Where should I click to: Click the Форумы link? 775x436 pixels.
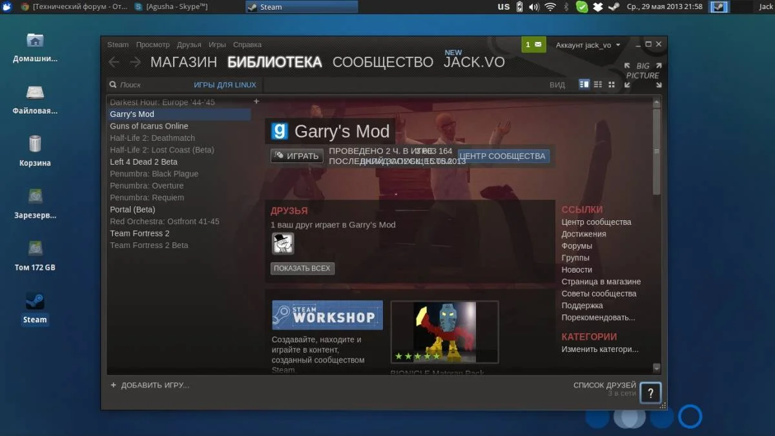pos(577,245)
